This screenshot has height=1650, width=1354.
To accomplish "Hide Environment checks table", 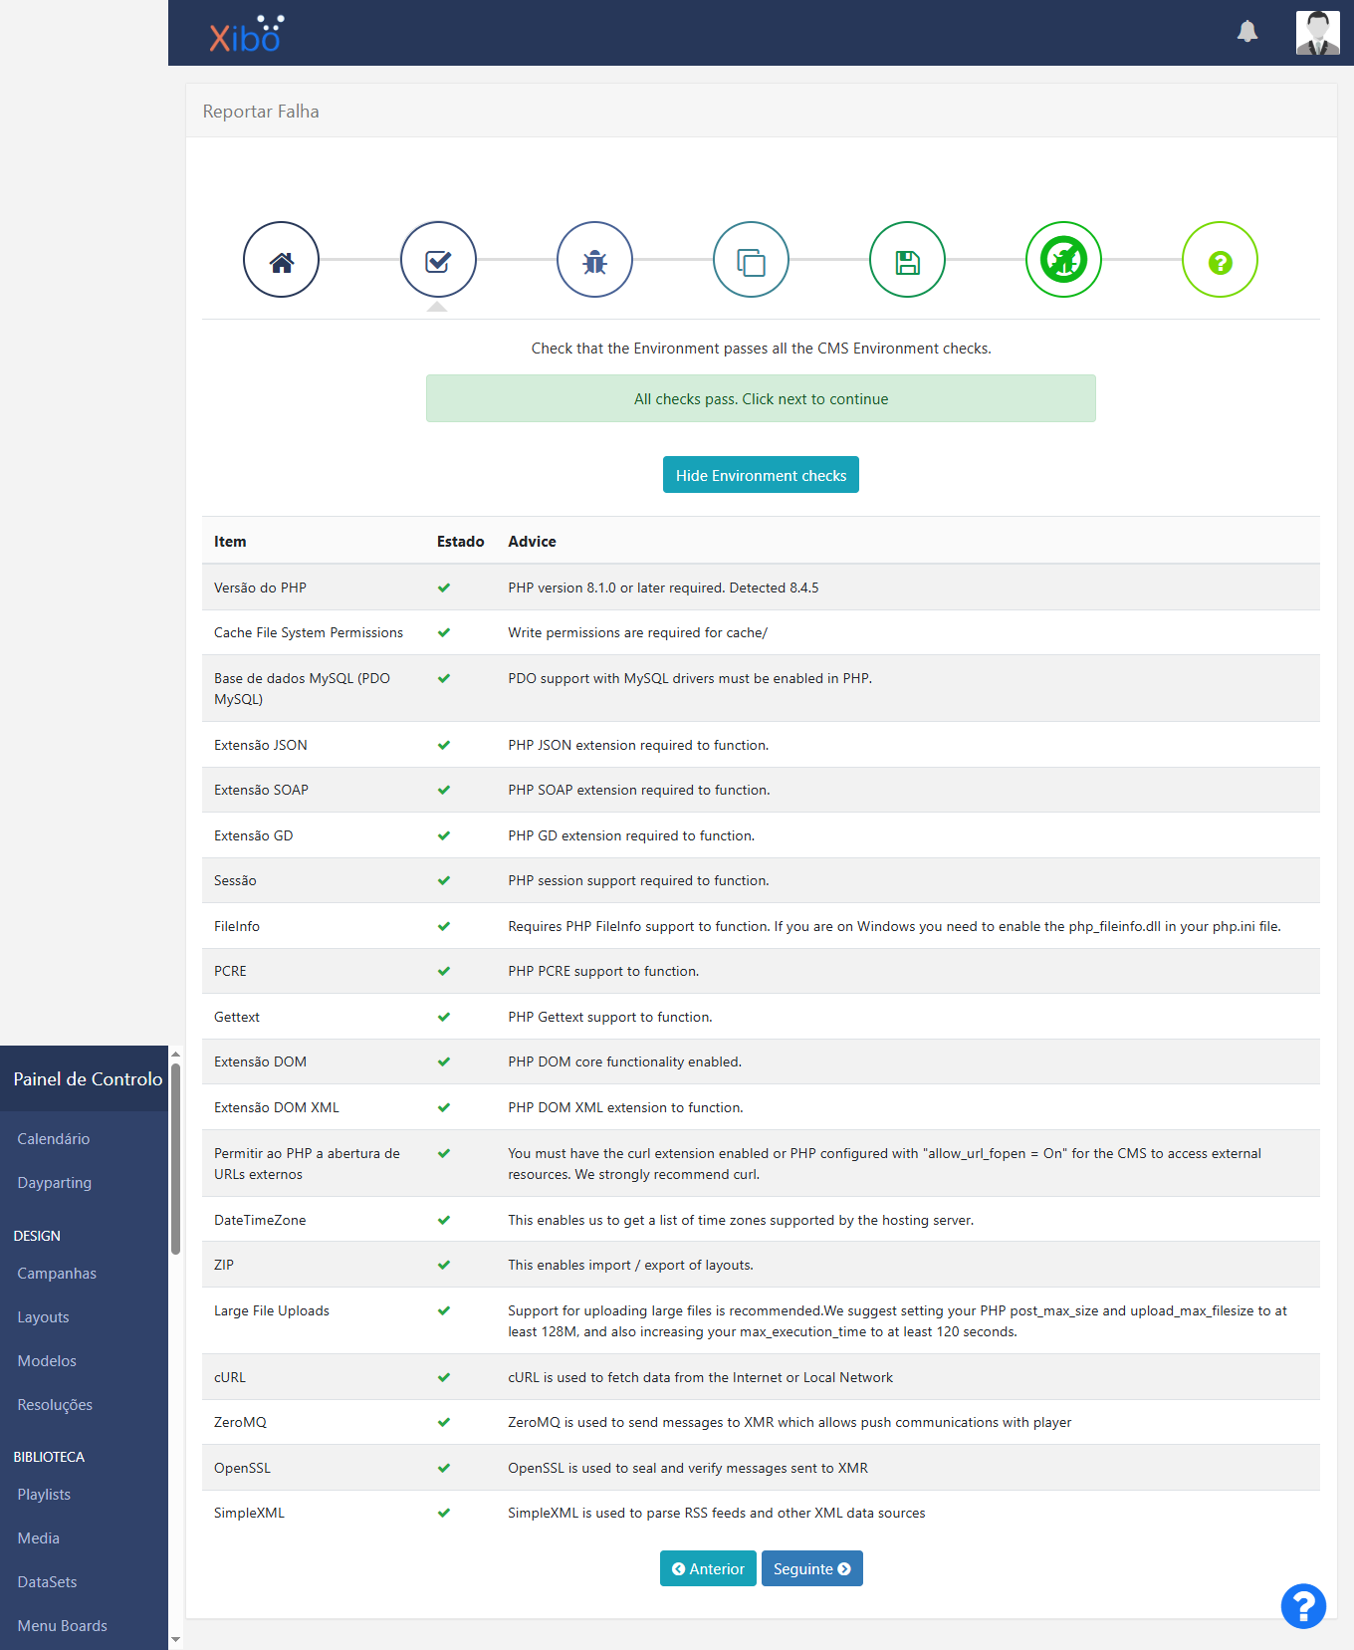I will pos(761,475).
